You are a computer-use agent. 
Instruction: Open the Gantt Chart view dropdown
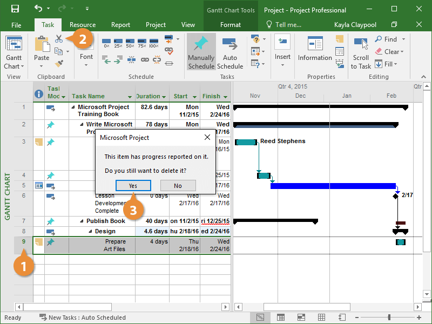(x=13, y=66)
